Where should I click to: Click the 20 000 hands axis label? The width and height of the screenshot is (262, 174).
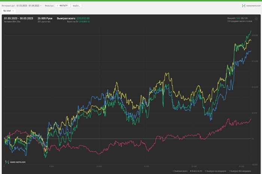point(194,166)
